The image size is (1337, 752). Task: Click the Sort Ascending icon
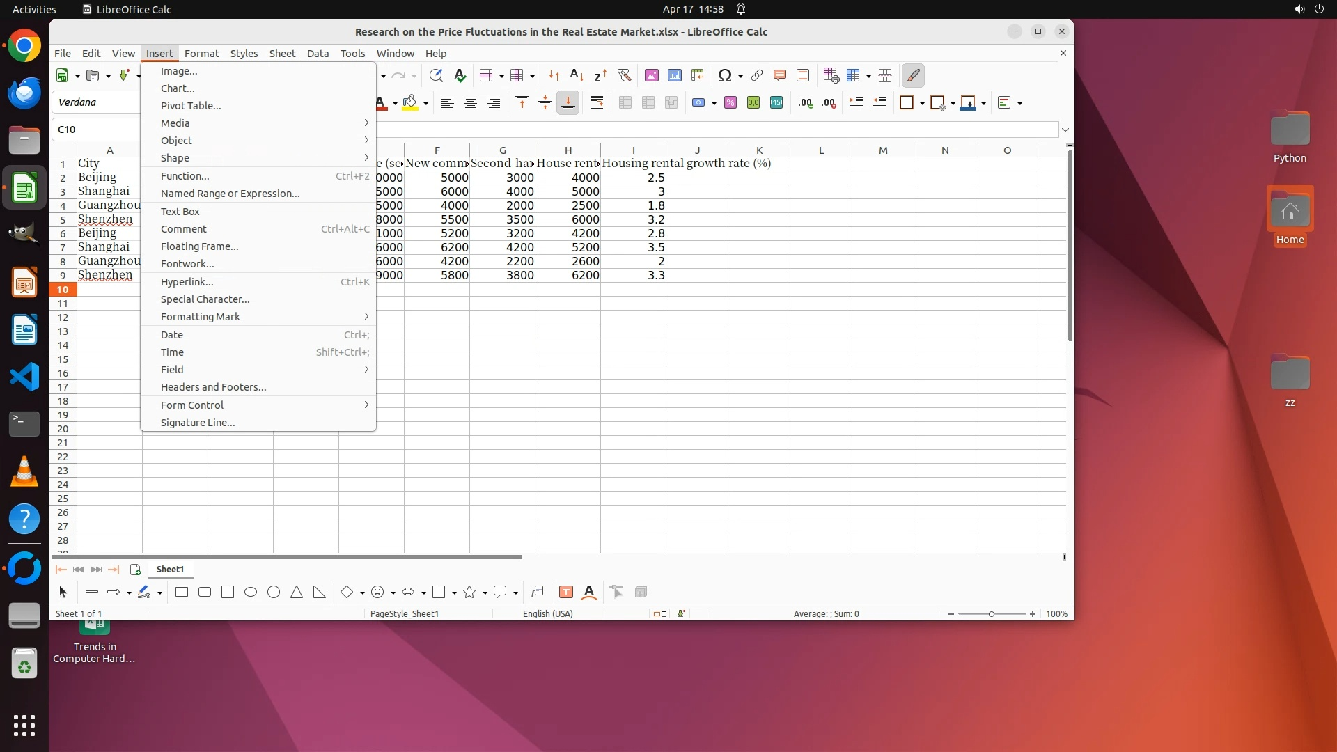(x=577, y=75)
